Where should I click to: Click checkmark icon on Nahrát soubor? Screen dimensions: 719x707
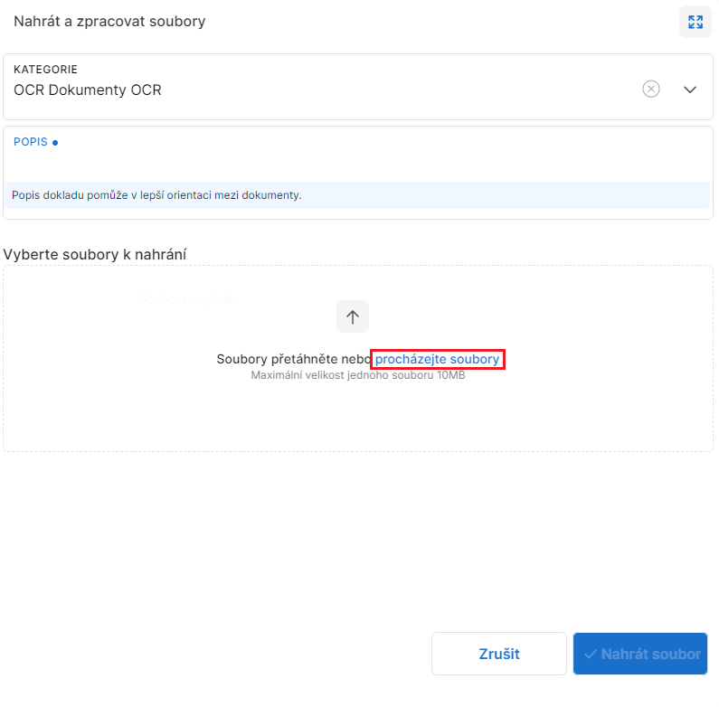[591, 654]
